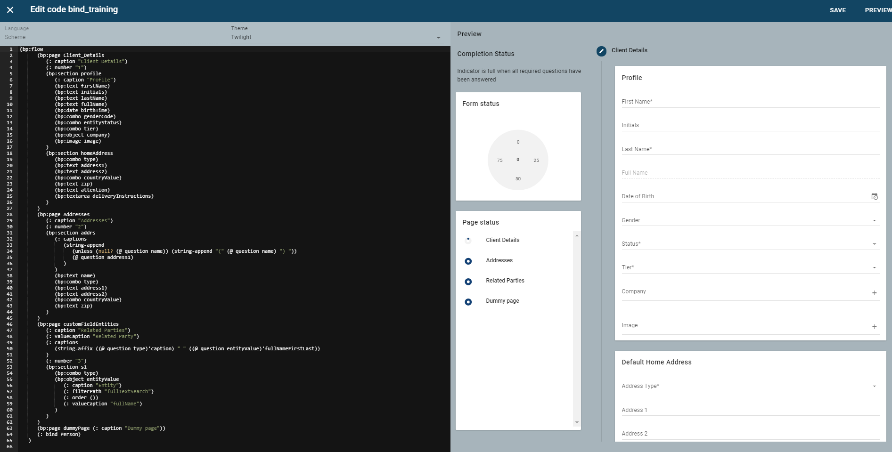Click the SAVE button
This screenshot has width=892, height=452.
pyautogui.click(x=837, y=10)
